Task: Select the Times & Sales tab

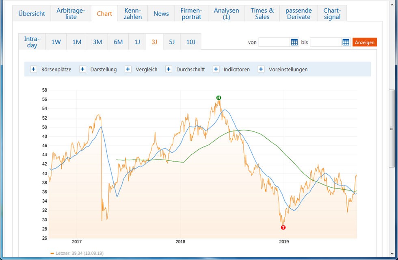Action: (262, 14)
